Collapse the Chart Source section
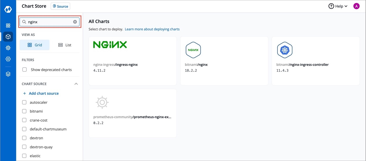Image resolution: width=366 pixels, height=161 pixels. pos(76,84)
